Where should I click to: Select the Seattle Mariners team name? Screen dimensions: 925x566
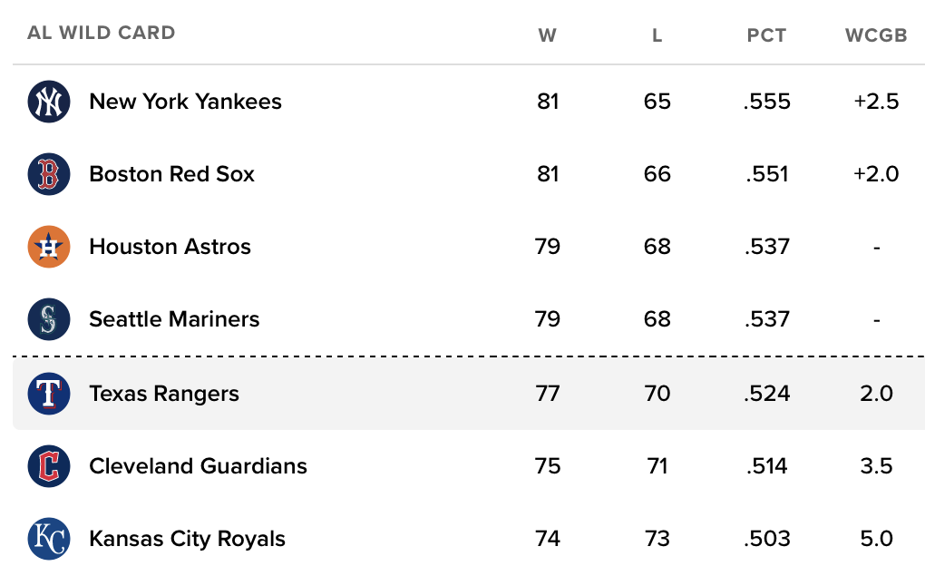coord(174,319)
